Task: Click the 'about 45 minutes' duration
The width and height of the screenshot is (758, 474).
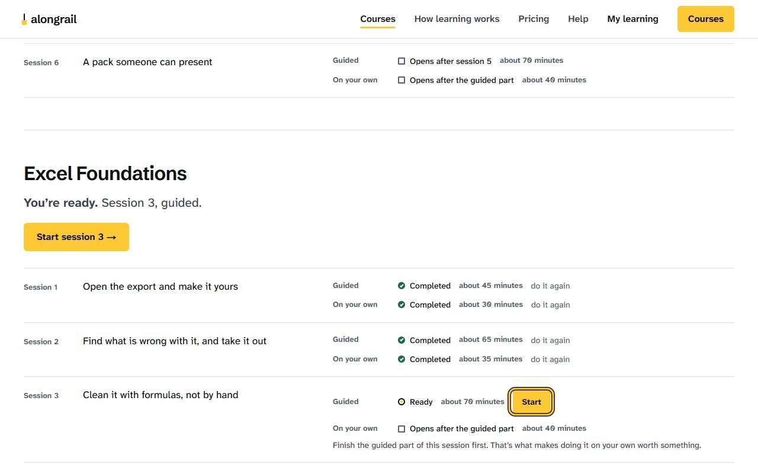Action: tap(491, 286)
